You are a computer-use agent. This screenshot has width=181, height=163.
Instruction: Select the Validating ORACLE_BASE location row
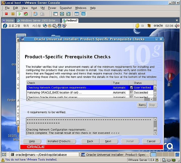[x=90, y=92]
